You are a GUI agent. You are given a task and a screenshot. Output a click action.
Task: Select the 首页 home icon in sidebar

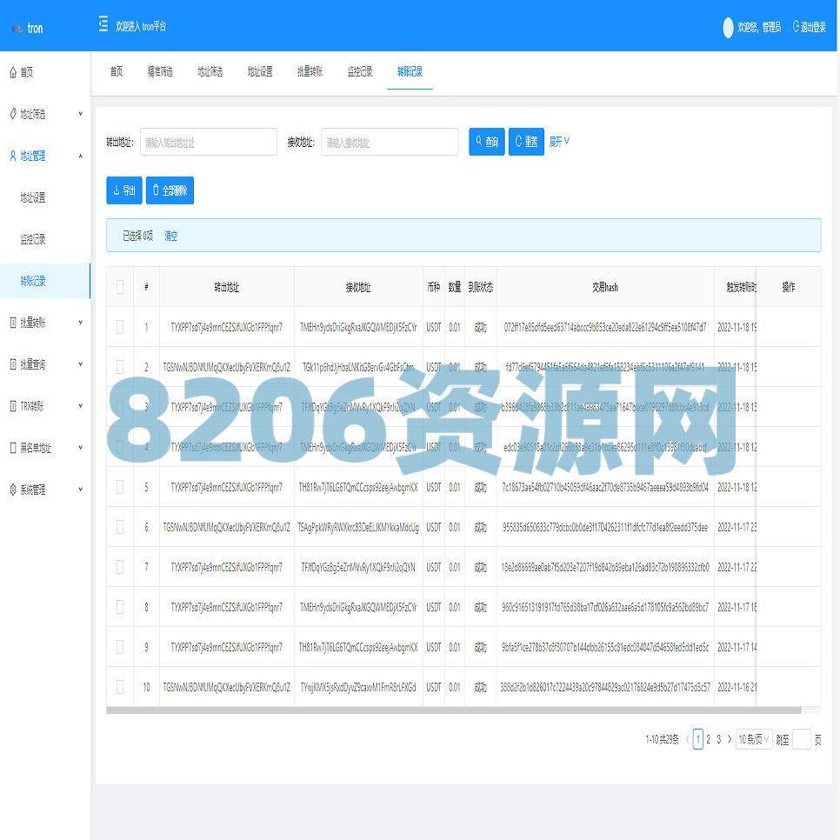point(12,71)
